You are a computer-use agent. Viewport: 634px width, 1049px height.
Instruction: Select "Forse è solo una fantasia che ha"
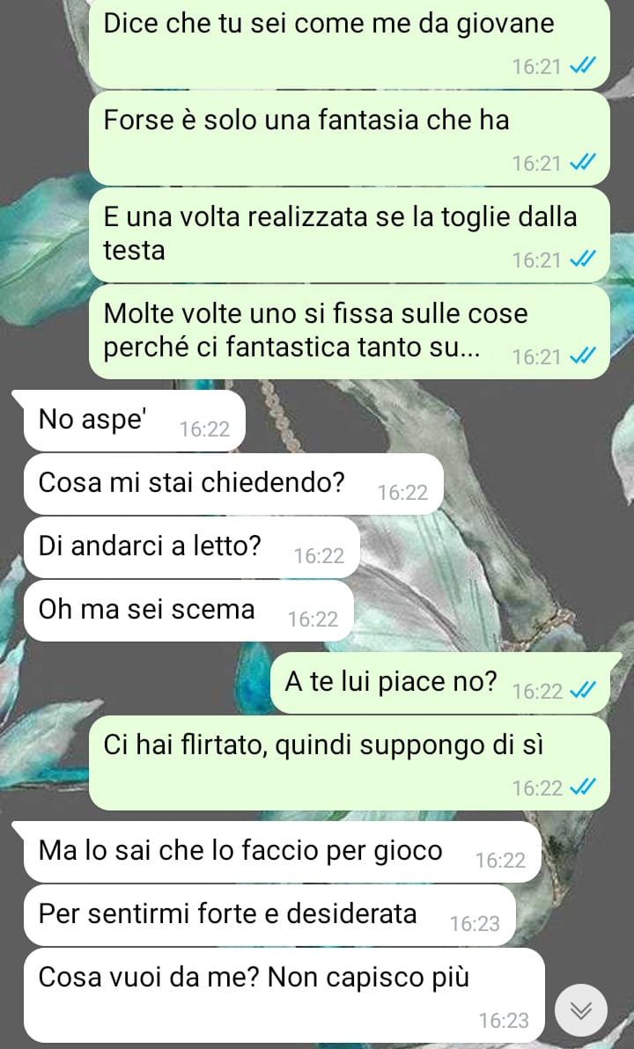tap(349, 138)
